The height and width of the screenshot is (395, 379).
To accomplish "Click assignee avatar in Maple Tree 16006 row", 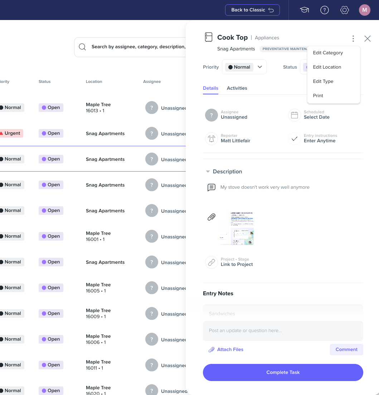I will coord(151,339).
